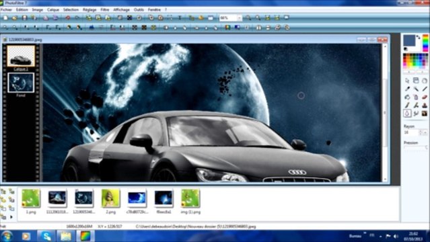Image resolution: width=430 pixels, height=242 pixels.
Task: Open the Fenêtre menu
Action: (x=154, y=9)
